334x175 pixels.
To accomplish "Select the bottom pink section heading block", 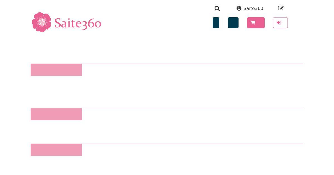I will click(x=56, y=150).
